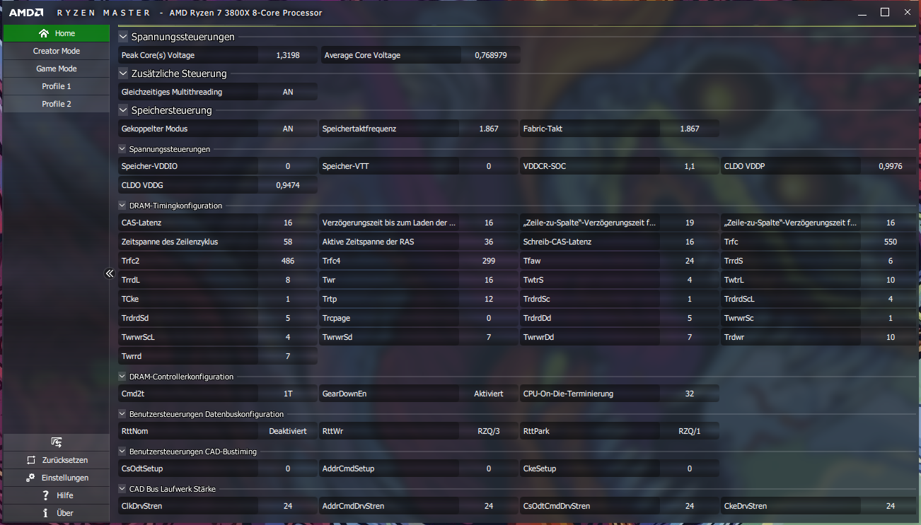Collapse the sidebar with double chevron
The height and width of the screenshot is (525, 921).
point(110,273)
